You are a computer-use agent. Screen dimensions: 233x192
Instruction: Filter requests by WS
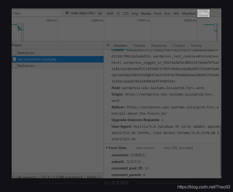point(176,13)
